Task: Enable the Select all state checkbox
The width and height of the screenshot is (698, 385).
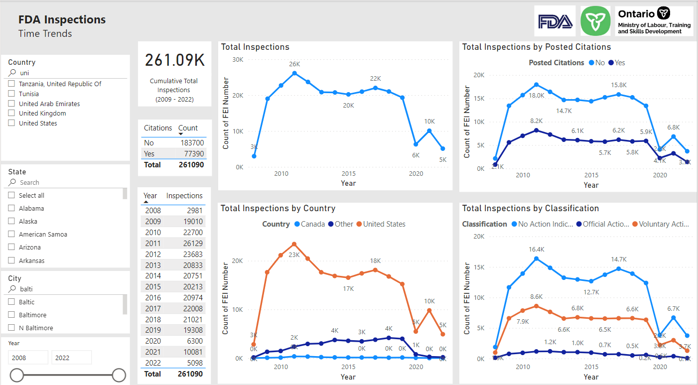Action: point(11,195)
